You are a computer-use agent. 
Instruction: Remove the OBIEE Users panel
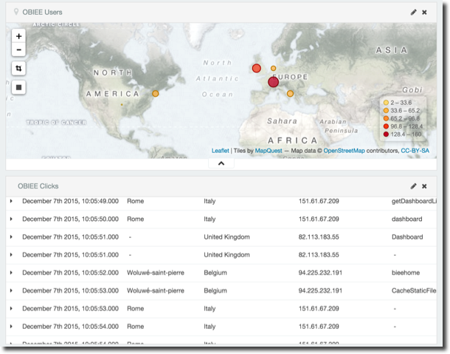[424, 13]
